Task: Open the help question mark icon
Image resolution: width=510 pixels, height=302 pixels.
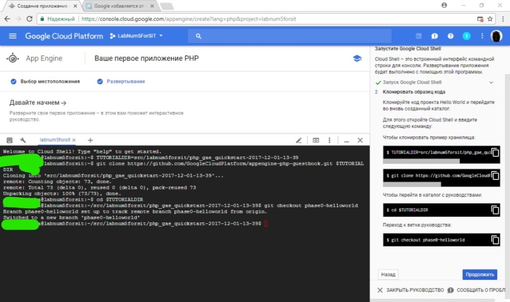Action: [x=451, y=36]
